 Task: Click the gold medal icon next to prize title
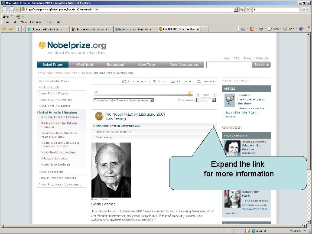[99, 116]
